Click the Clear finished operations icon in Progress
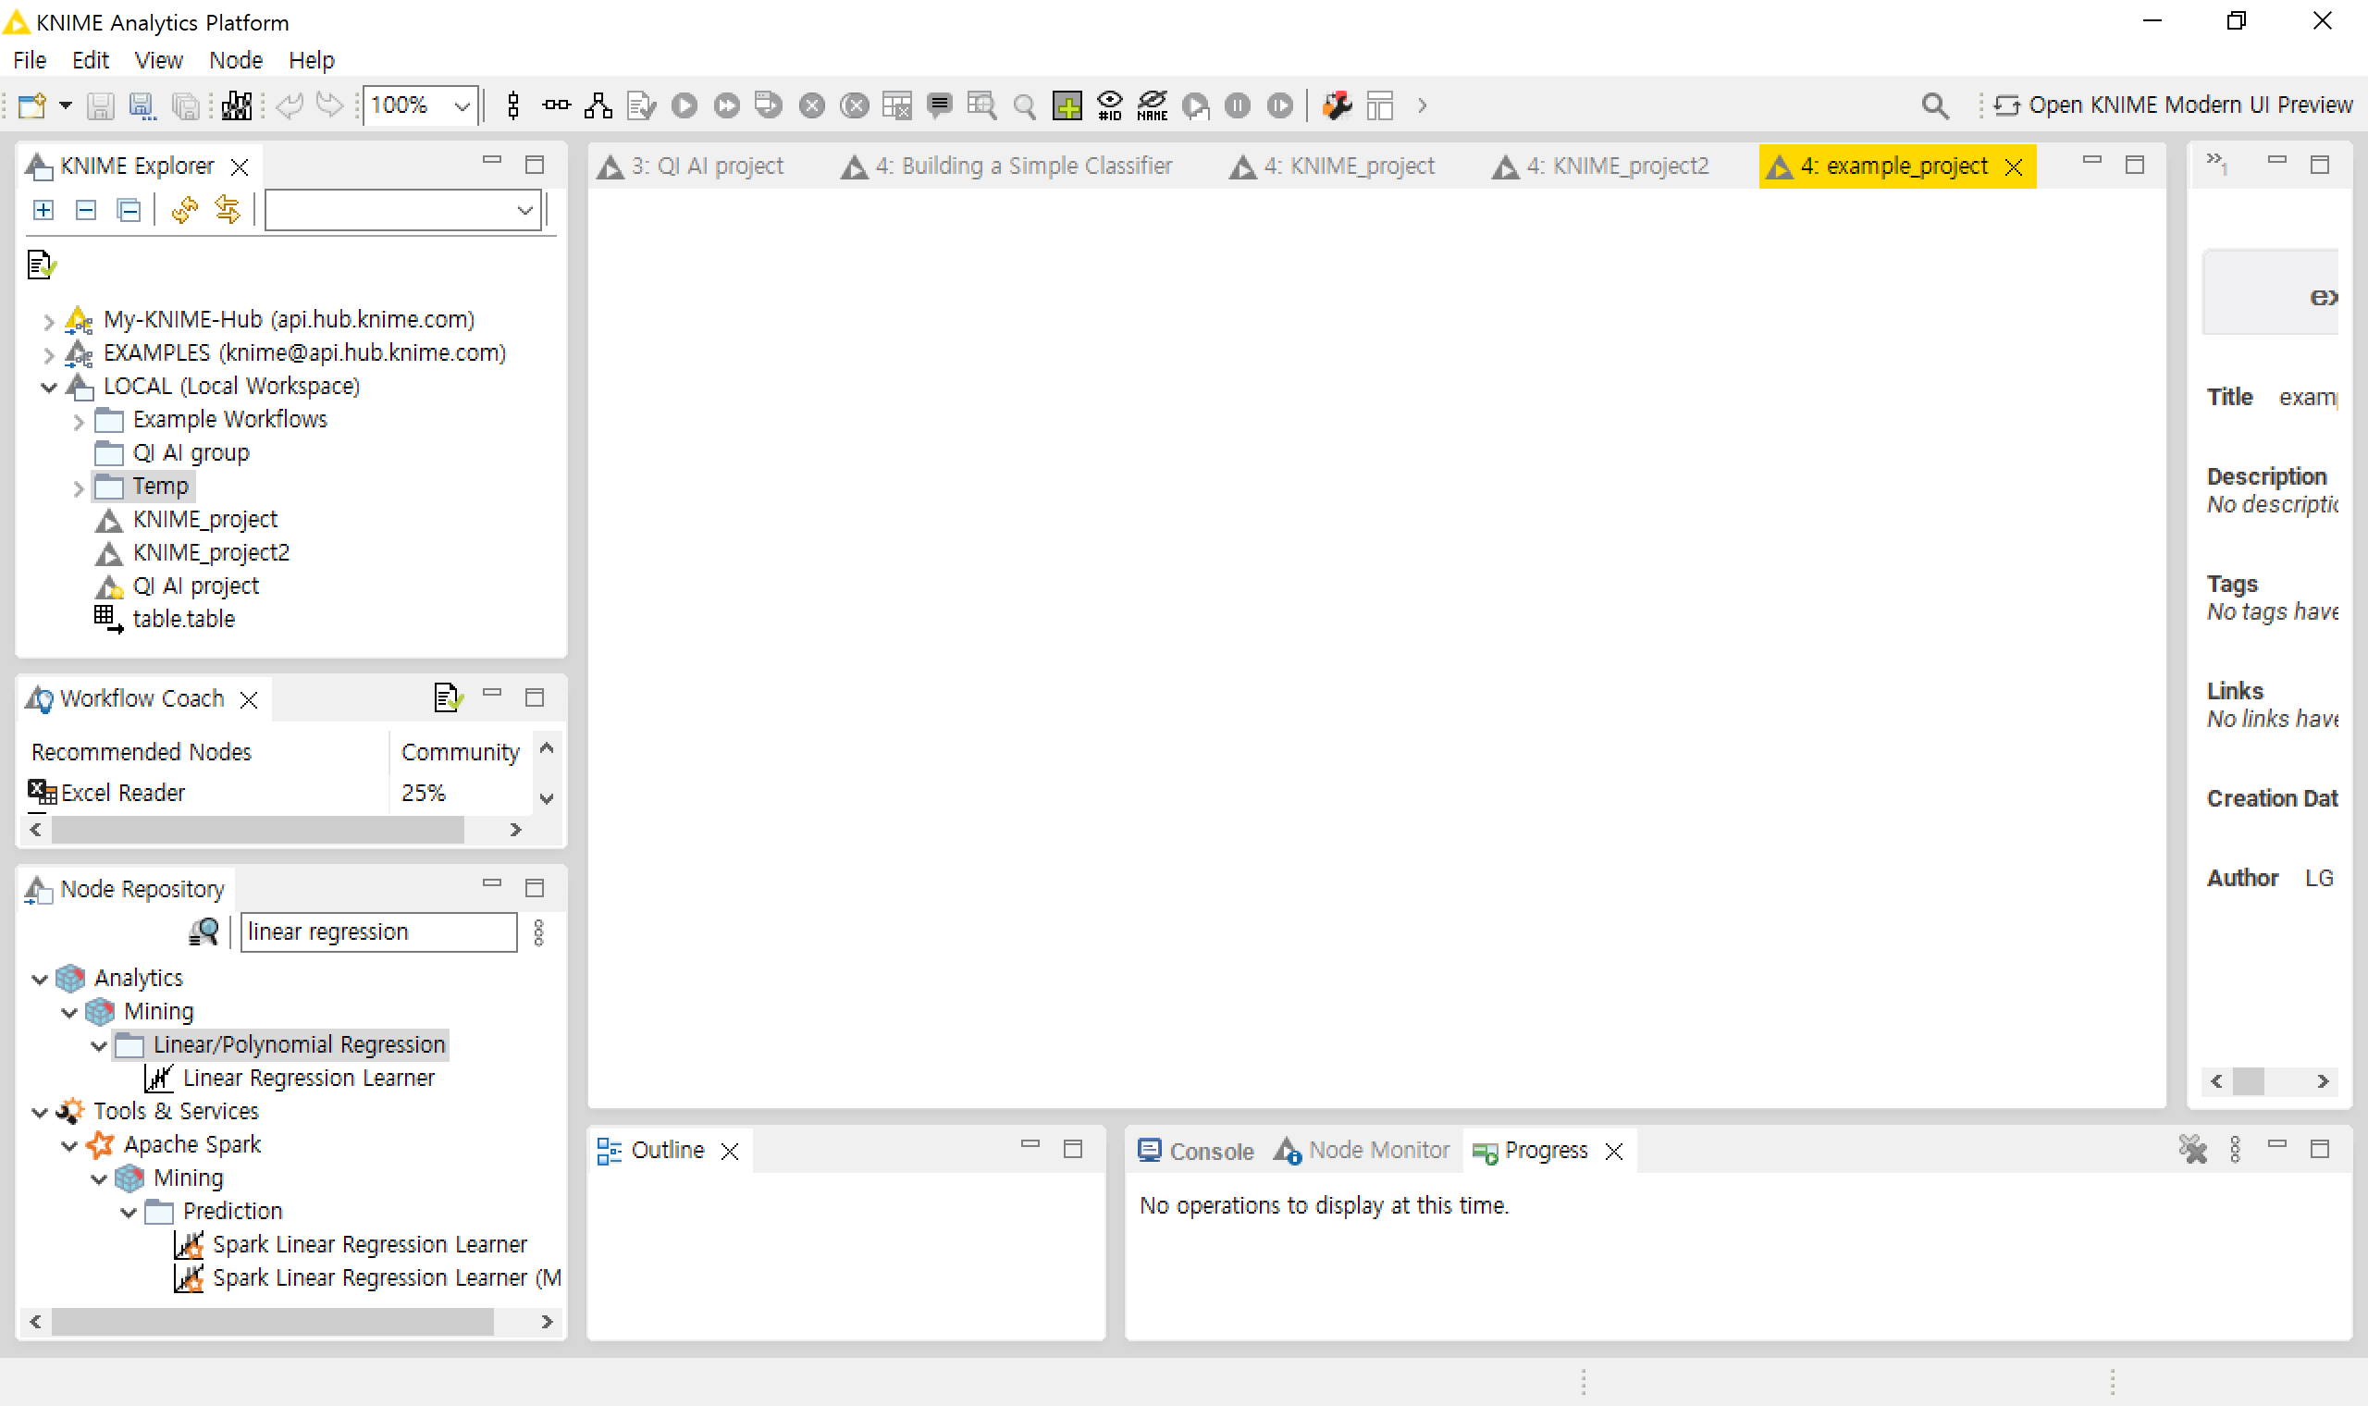 coord(2191,1149)
